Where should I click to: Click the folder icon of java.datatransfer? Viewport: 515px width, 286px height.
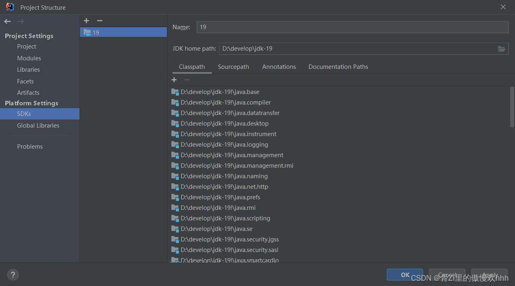click(x=175, y=113)
